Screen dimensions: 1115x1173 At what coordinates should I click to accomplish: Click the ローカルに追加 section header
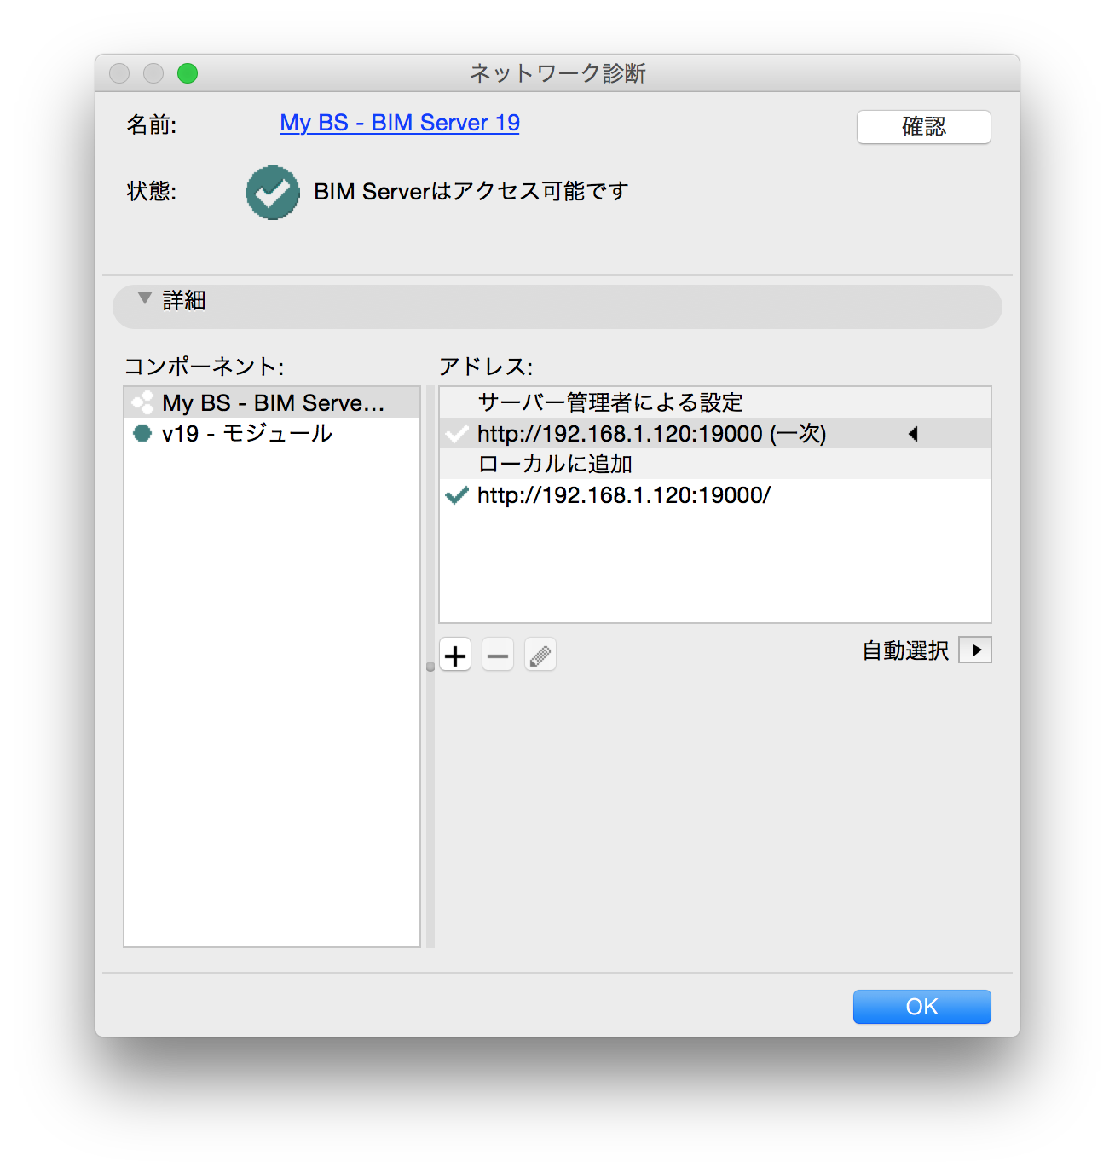[554, 464]
